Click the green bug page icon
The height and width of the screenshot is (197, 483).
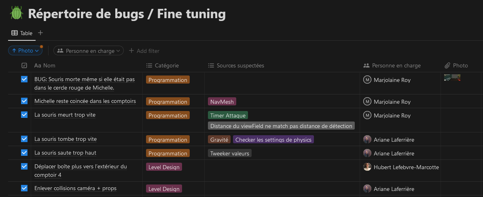pyautogui.click(x=17, y=13)
